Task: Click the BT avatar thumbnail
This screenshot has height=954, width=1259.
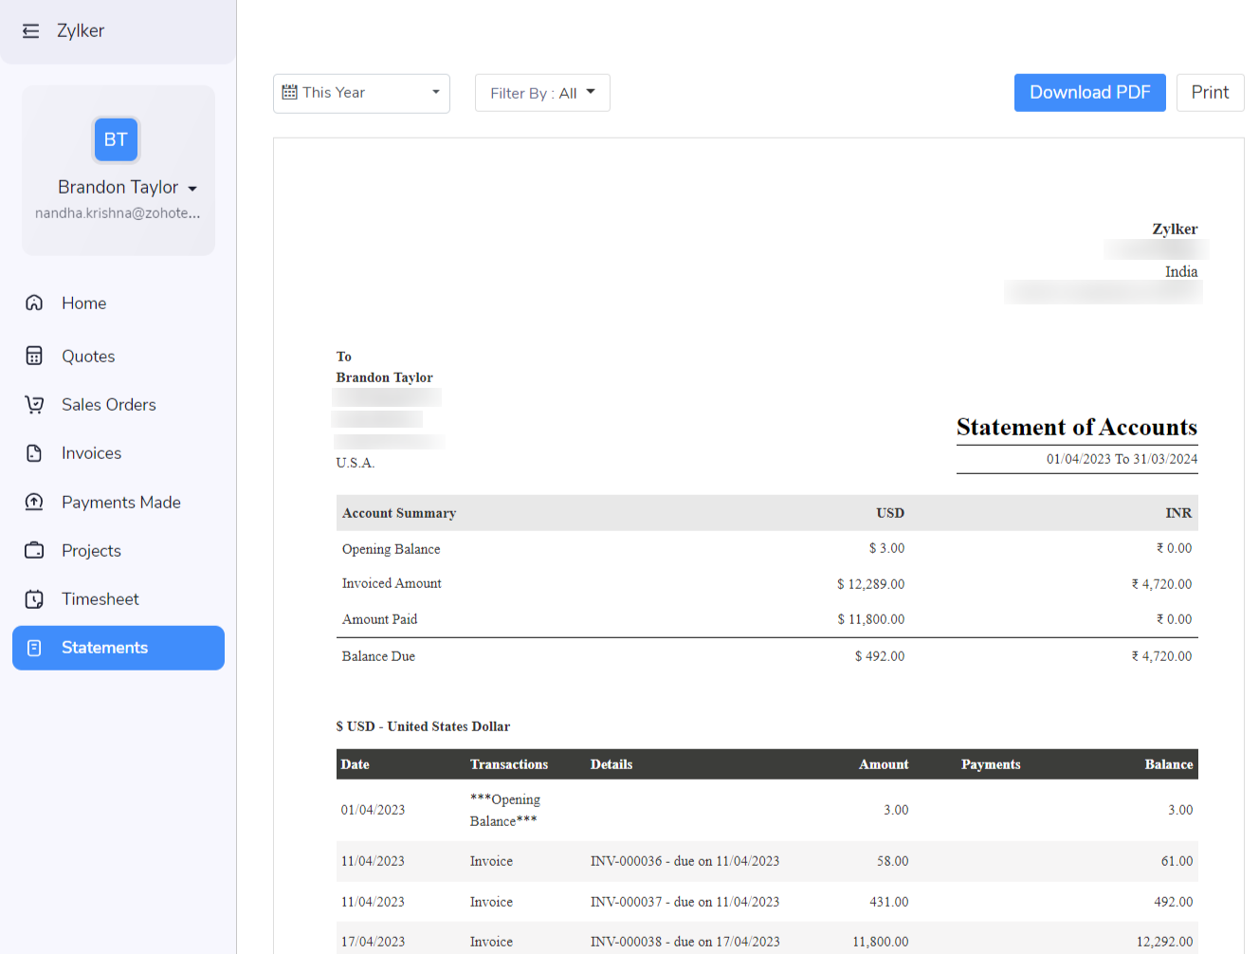Action: (x=116, y=139)
